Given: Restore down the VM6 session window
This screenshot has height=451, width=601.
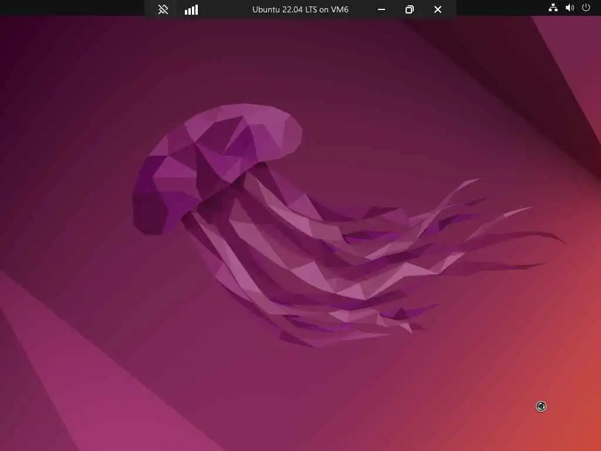Looking at the screenshot, I should [409, 9].
